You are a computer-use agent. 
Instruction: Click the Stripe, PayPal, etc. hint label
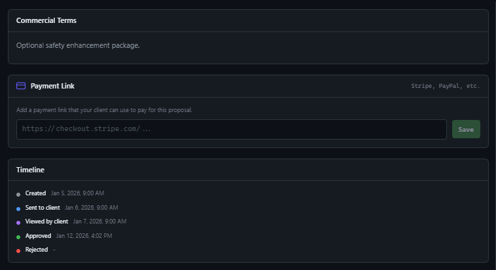pos(445,86)
